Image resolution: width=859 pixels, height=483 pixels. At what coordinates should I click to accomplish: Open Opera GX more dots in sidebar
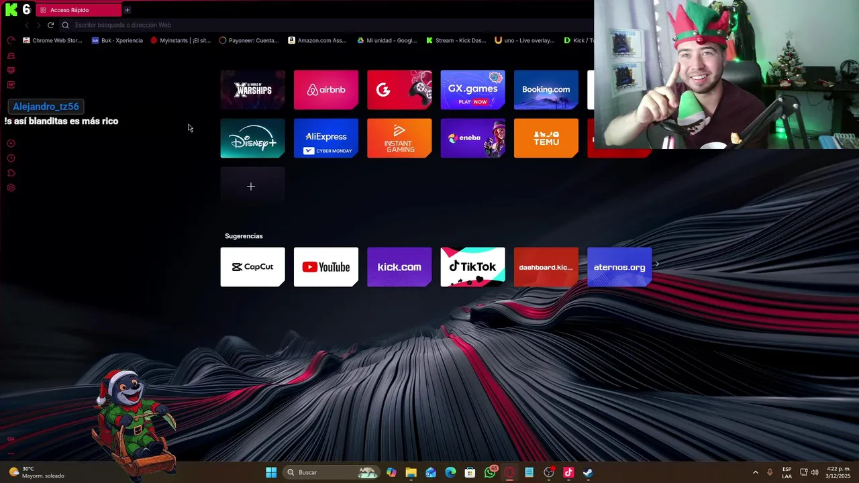[11, 453]
